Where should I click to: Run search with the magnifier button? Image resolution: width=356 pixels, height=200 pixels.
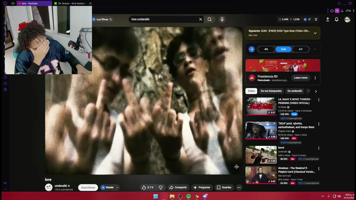[209, 19]
